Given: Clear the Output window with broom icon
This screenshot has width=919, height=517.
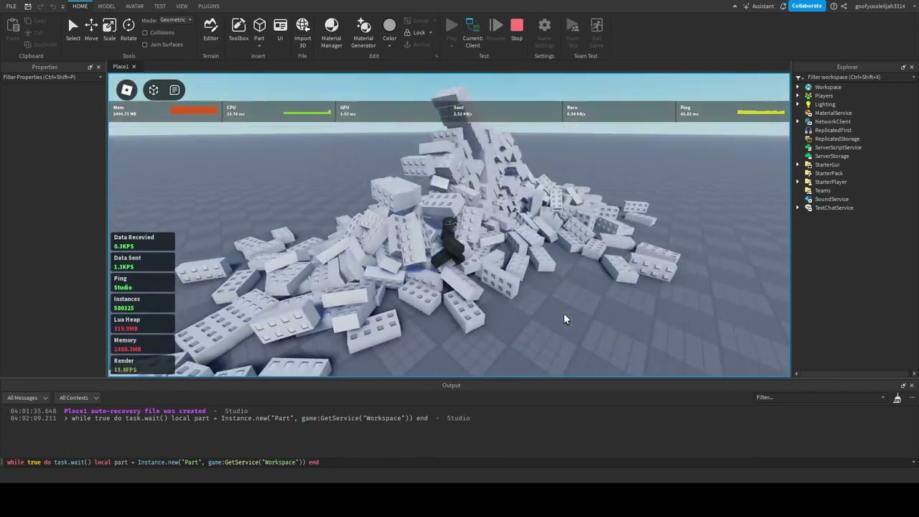Looking at the screenshot, I should (x=897, y=398).
